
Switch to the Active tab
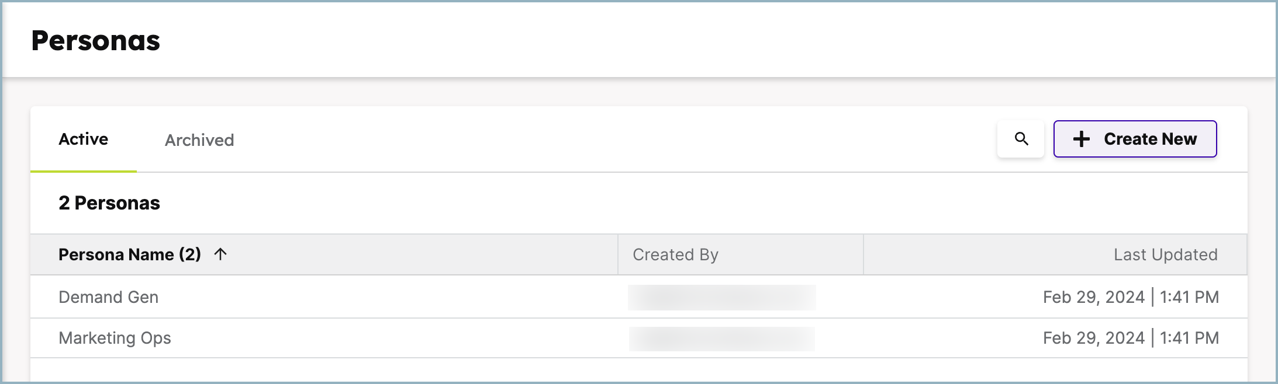click(84, 139)
